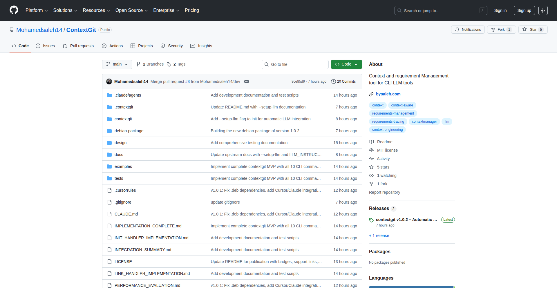Viewport: 557px width, 288px height.
Task: Click the Sign up button
Action: point(524,10)
